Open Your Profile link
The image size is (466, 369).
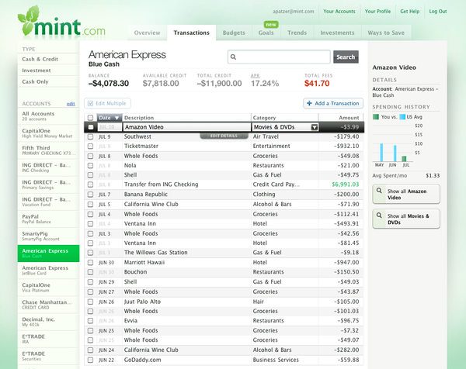point(377,12)
